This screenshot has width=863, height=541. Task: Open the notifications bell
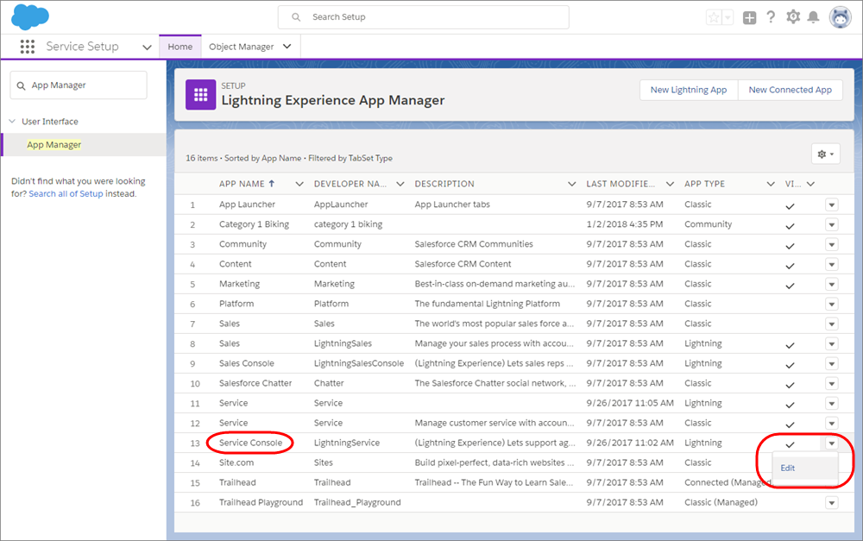tap(813, 17)
